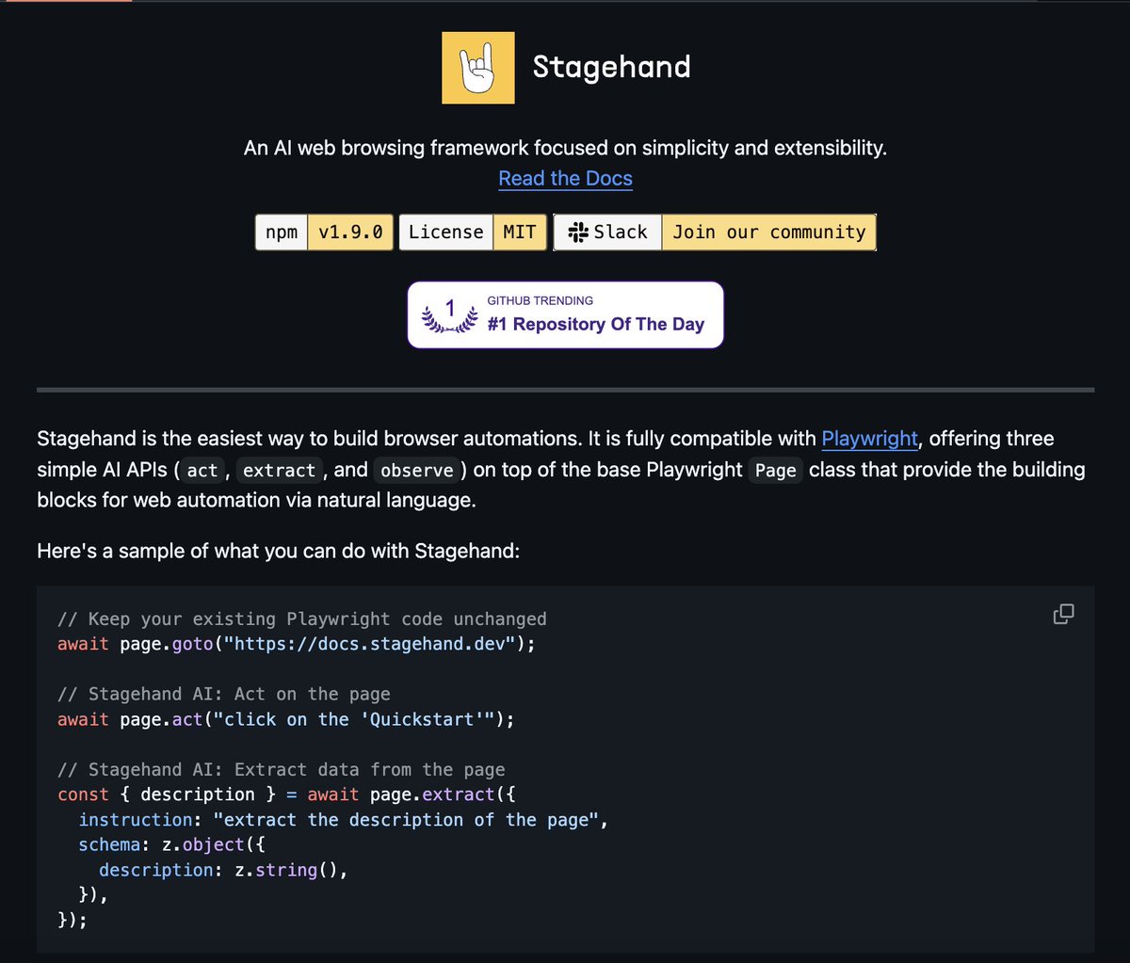Click the MIT portion of the license badge
Image resolution: width=1130 pixels, height=963 pixels.
(520, 232)
